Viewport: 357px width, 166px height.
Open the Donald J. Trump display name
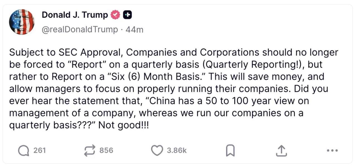(x=75, y=15)
